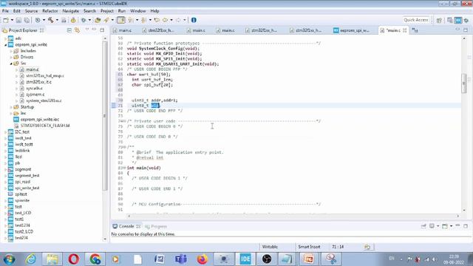Image resolution: width=473 pixels, height=266 pixels.
Task: Open the Debug gear dropdown arrow
Action: 89,20
